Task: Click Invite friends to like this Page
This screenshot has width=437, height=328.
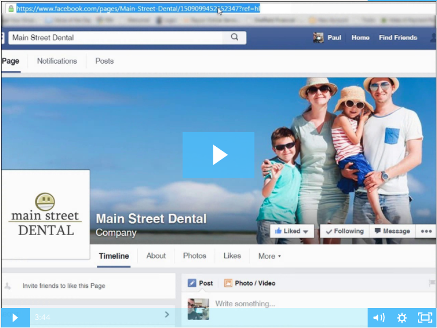Action: point(64,286)
